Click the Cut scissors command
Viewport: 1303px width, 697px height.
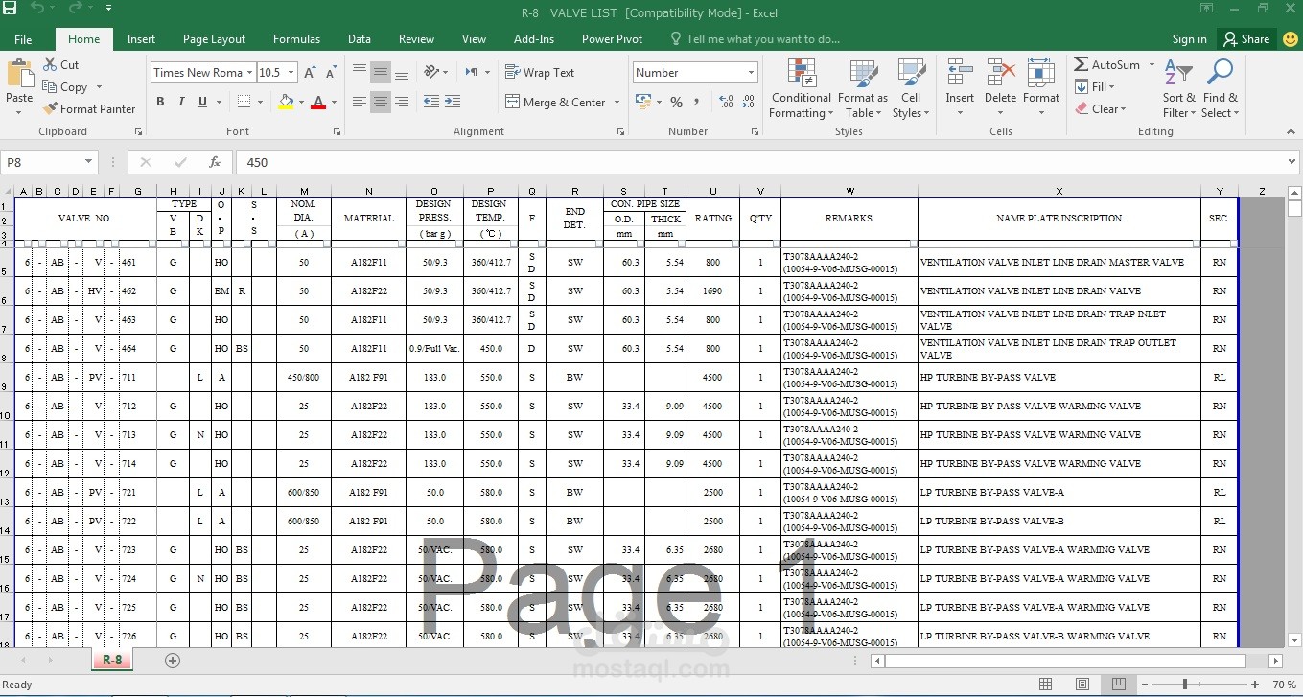point(61,64)
